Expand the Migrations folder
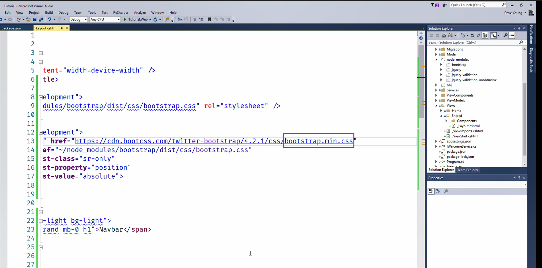This screenshot has width=542, height=268. [x=436, y=49]
